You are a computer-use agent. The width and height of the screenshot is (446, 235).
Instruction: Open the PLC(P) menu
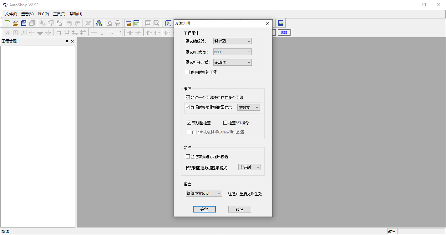pyautogui.click(x=43, y=14)
